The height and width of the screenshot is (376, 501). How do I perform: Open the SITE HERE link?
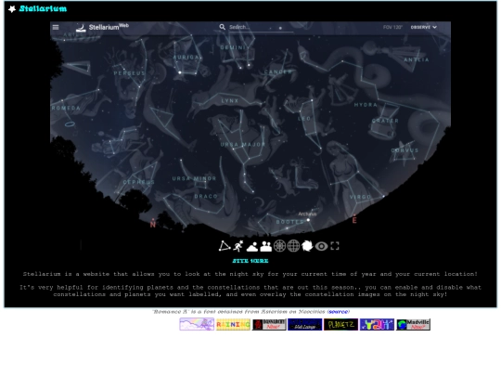pyautogui.click(x=250, y=261)
